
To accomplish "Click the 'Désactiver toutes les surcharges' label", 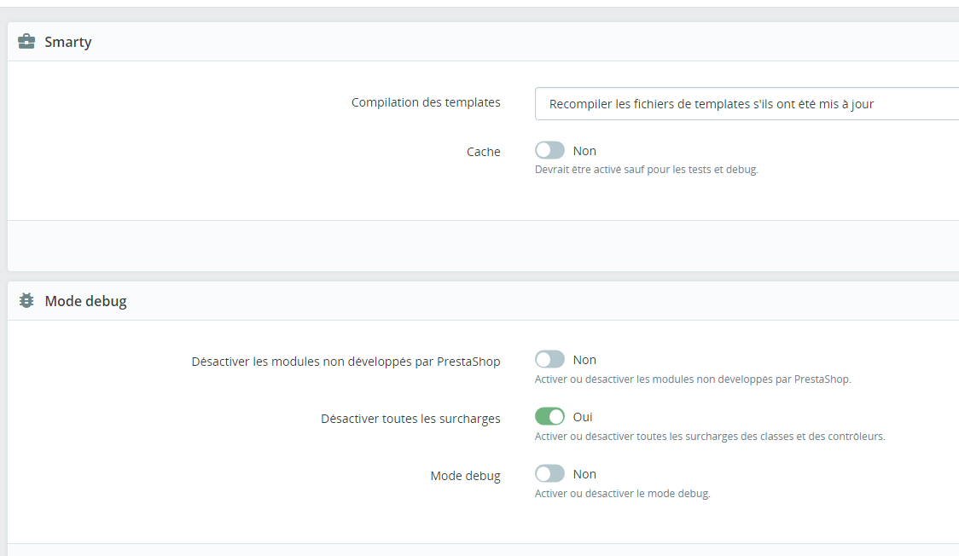I will [410, 419].
